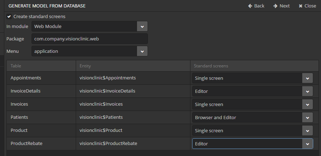Select the ProductRebate table cell
The height and width of the screenshot is (156, 321).
(x=41, y=144)
